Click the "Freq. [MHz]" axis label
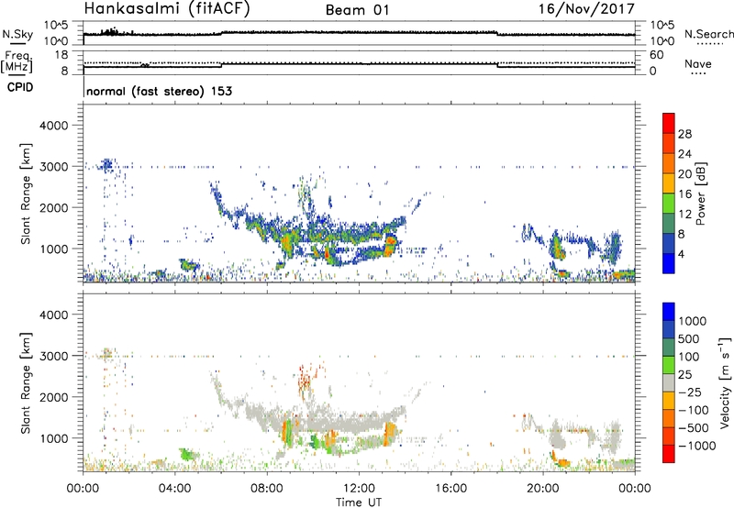734x508 pixels. pyautogui.click(x=17, y=61)
